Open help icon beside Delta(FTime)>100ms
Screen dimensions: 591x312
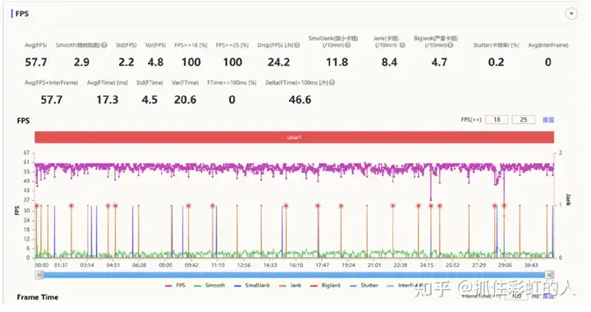(332, 83)
